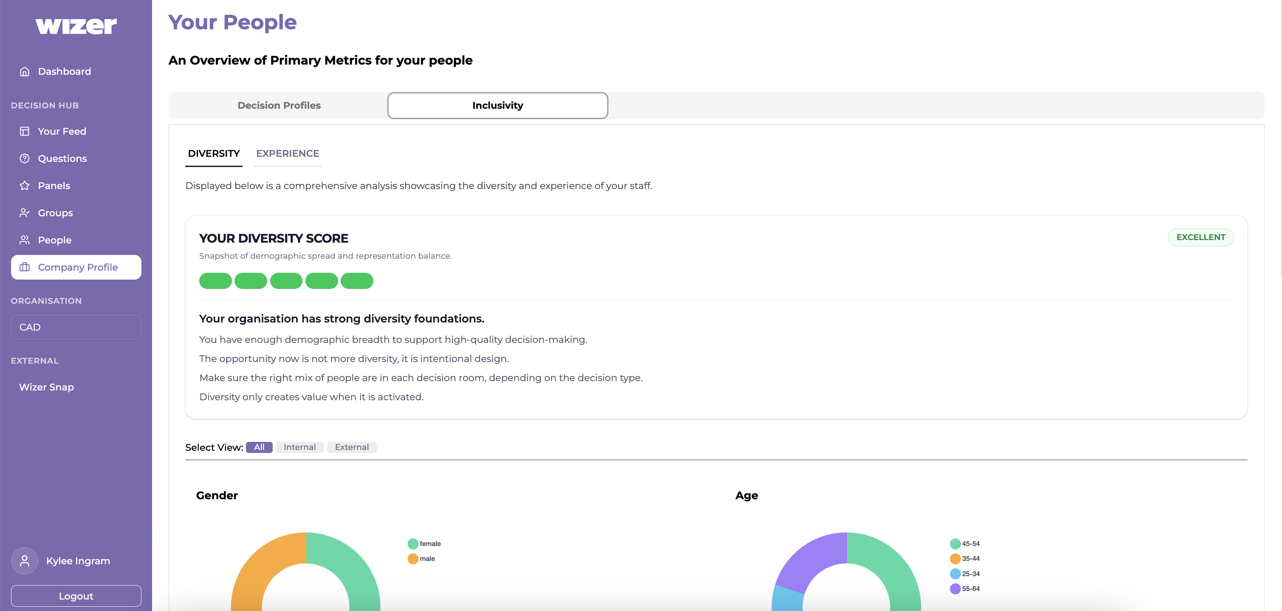
Task: Switch to the Decision Profiles tab
Action: point(279,105)
